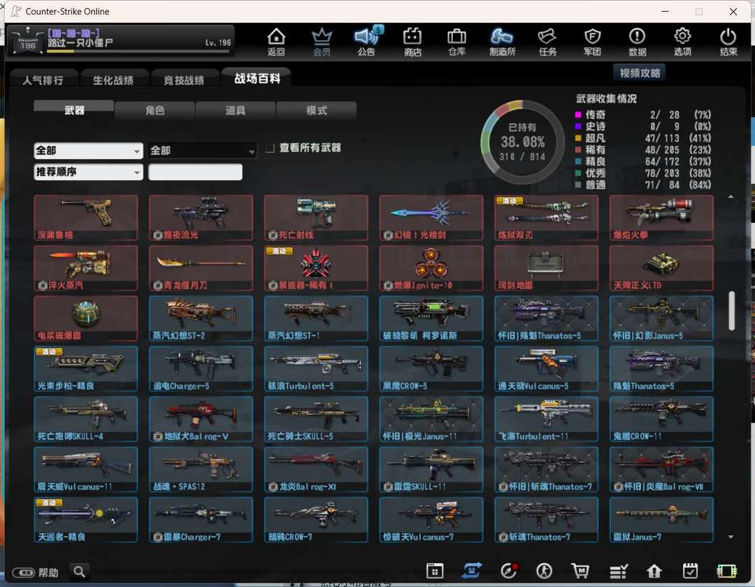The image size is (755, 587).
Task: Select the 爆焰火拳 weapon card
Action: pos(661,218)
